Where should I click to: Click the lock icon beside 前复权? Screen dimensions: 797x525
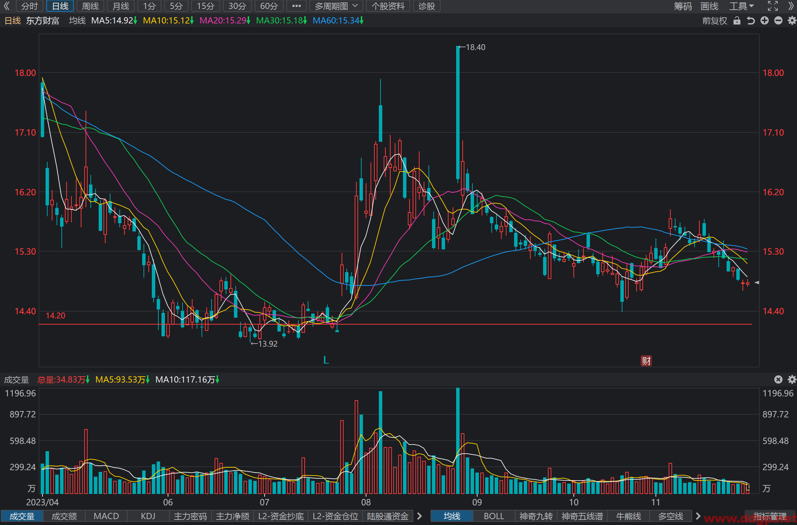(x=737, y=20)
